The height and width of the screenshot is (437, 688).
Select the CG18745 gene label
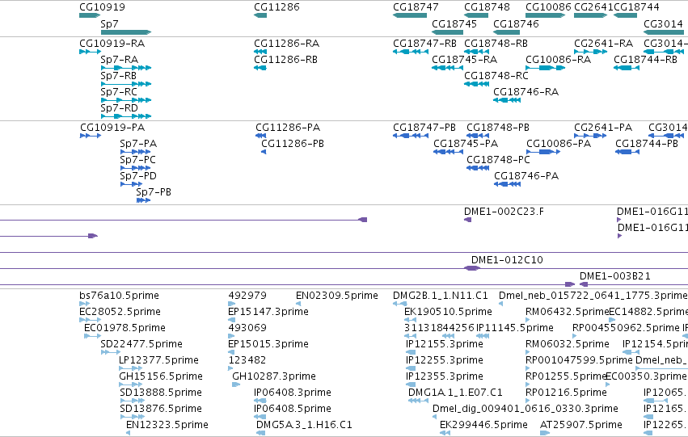click(x=454, y=23)
